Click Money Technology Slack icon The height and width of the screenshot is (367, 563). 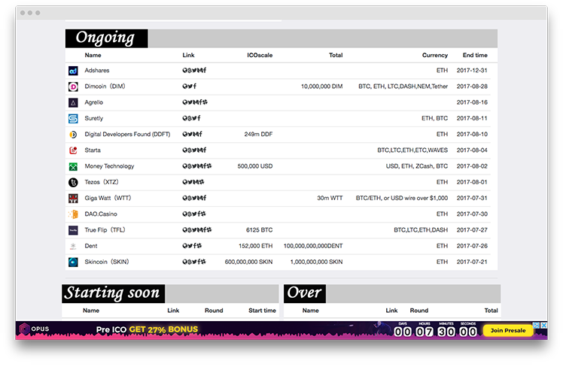(x=209, y=166)
